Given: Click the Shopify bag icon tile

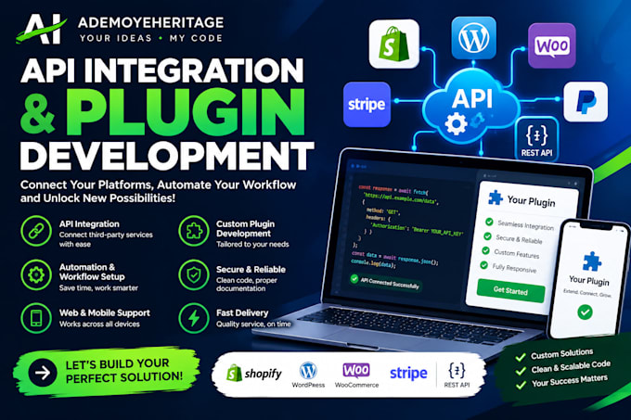Looking at the screenshot, I should 394,44.
